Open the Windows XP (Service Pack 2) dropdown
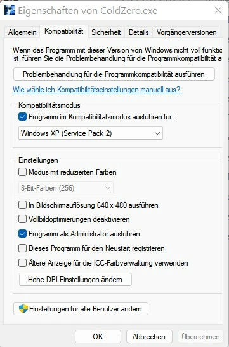Screen dimensions: 229x347 [x=91, y=133]
